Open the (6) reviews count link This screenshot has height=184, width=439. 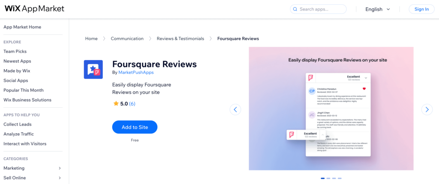[x=132, y=104]
